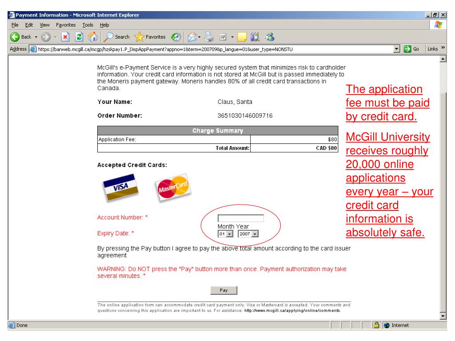The image size is (455, 341).
Task: Open the mcgill.ca applying online comments link
Action: (x=292, y=310)
